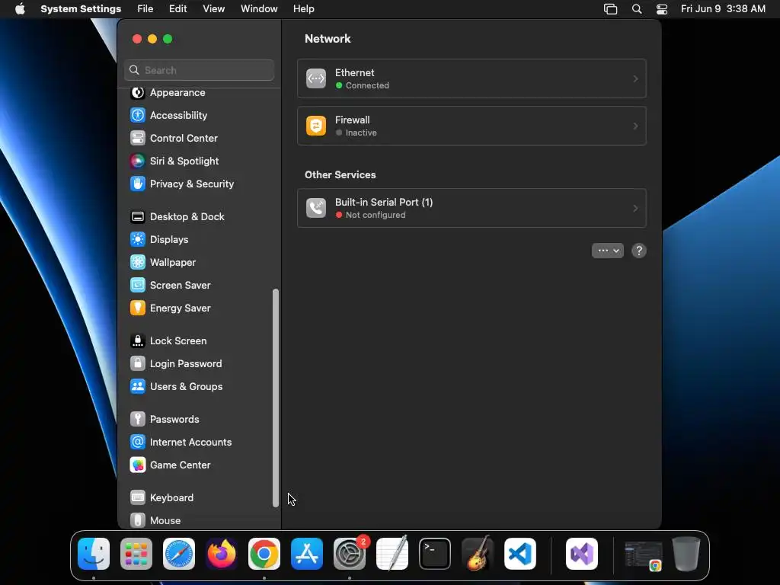Open the Trash in the Dock
Viewport: 780px width, 585px height.
pos(686,554)
